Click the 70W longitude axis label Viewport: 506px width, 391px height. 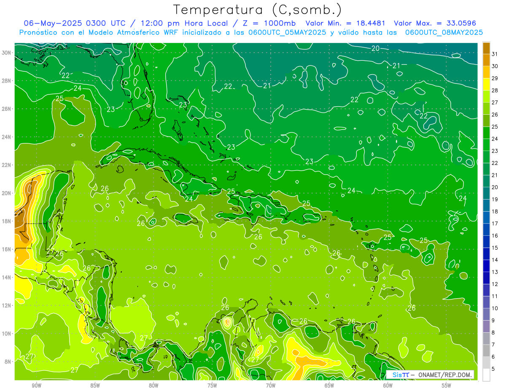(x=271, y=386)
